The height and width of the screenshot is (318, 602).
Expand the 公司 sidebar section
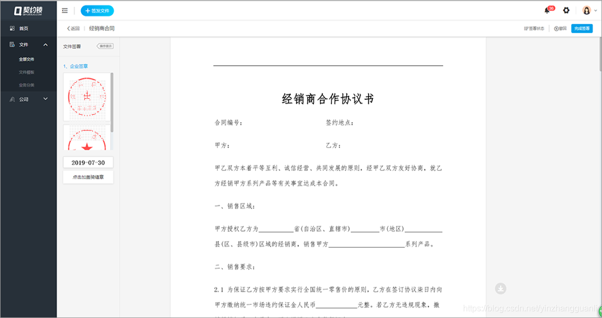tap(29, 99)
